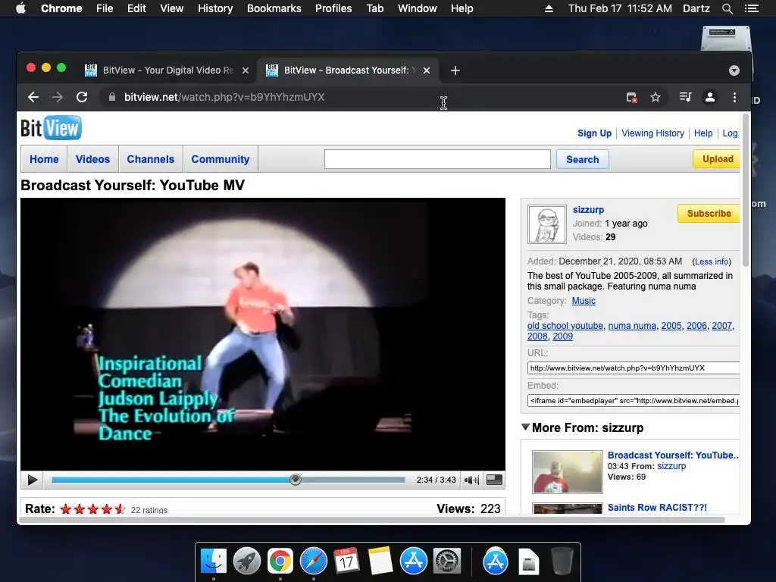
Task: Go back using the browser back arrow
Action: [33, 97]
